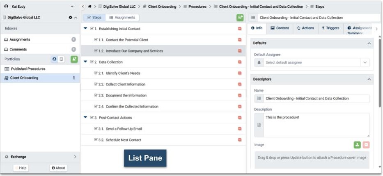Click the red delete image icon

click(366, 145)
